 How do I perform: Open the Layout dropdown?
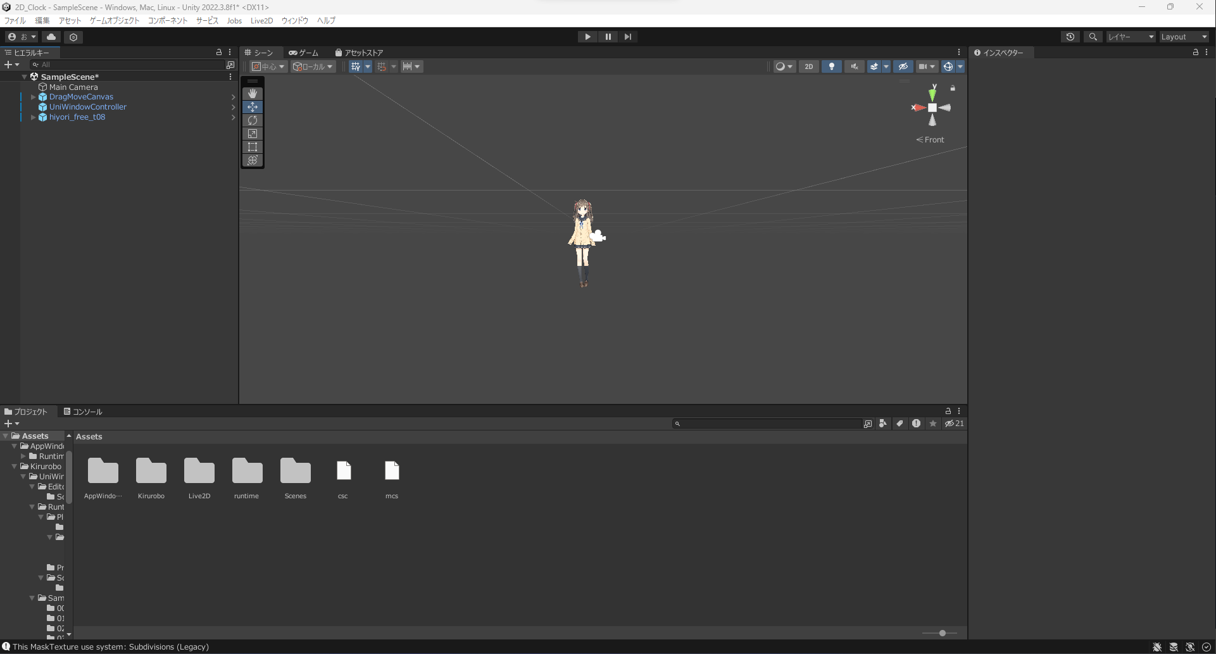[x=1183, y=37]
